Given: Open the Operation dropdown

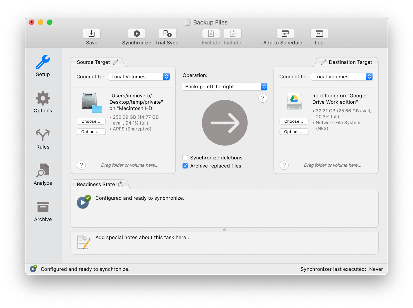Looking at the screenshot, I should click(264, 87).
